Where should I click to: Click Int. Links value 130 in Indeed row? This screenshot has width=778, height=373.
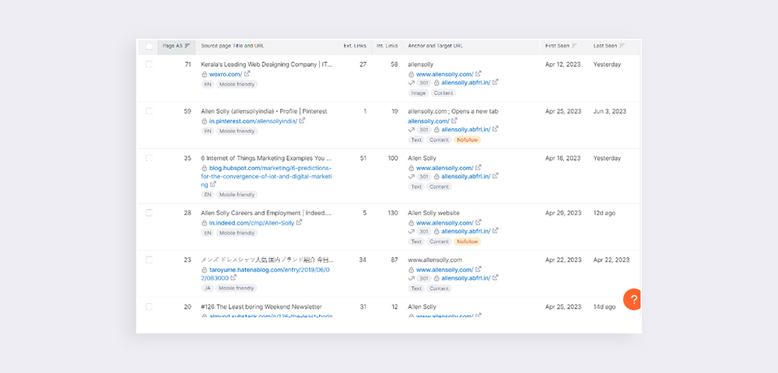point(392,213)
